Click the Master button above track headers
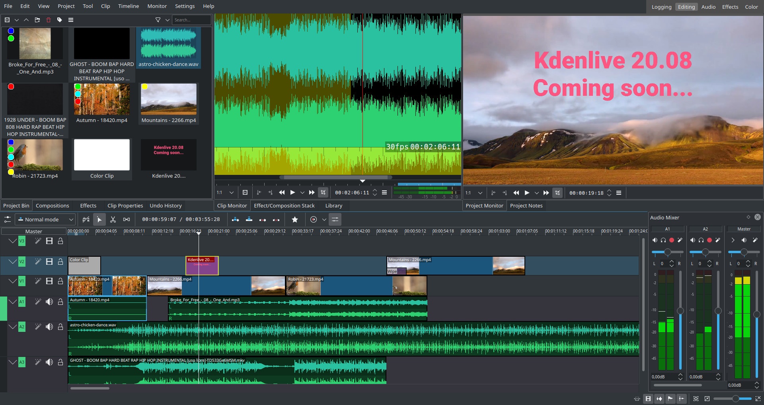The height and width of the screenshot is (405, 764). click(34, 231)
